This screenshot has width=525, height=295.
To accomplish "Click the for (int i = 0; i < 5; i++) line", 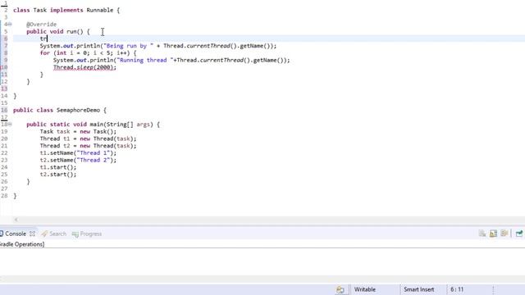I will pos(88,52).
